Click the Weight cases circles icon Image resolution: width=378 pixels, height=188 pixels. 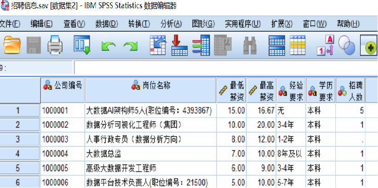(347, 44)
